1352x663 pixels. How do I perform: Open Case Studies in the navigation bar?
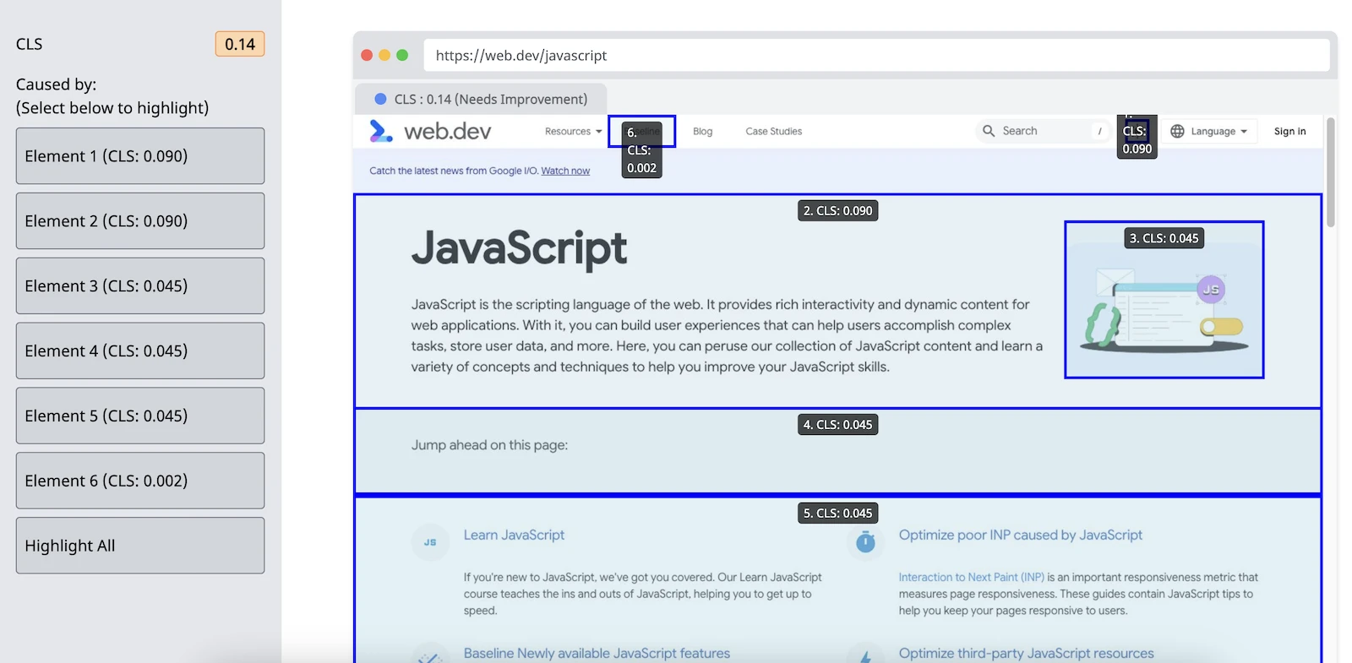pyautogui.click(x=773, y=131)
